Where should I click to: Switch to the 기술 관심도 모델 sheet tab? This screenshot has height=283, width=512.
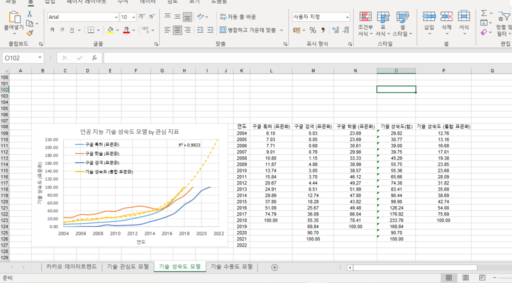(127, 267)
